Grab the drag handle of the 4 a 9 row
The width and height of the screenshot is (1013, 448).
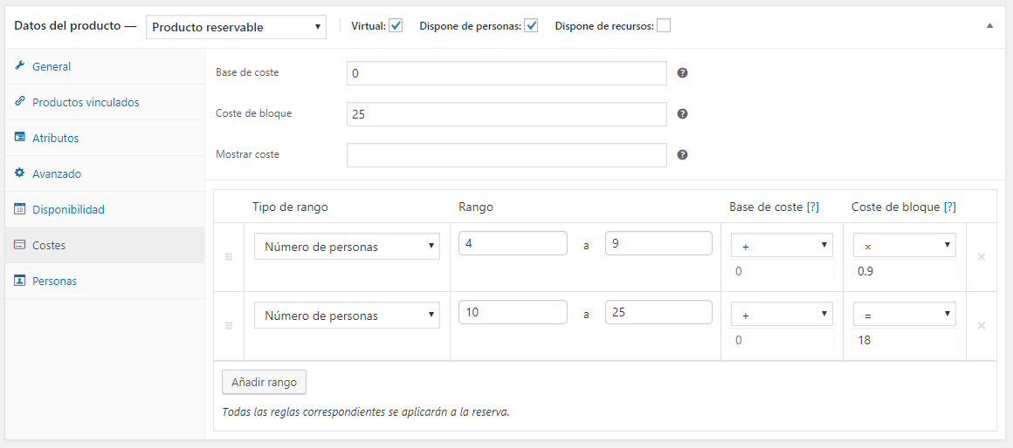point(228,256)
